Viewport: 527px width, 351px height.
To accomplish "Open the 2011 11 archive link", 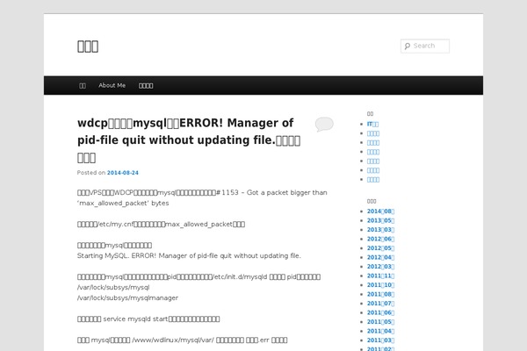I will (x=380, y=276).
